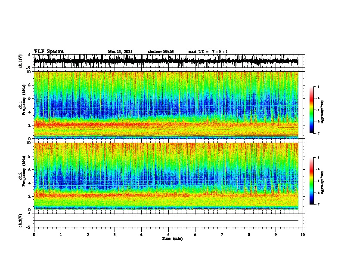Screen dimensions: 341x263
Task: Click the "-7" label on ch.2 color scale
Action: point(318,204)
